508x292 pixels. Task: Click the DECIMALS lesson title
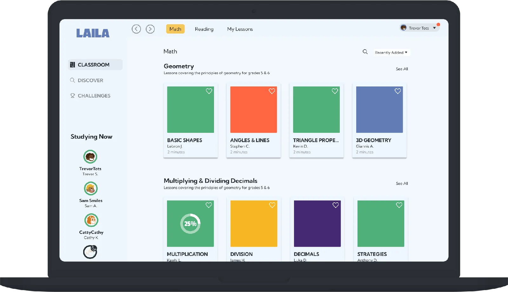[306, 254]
